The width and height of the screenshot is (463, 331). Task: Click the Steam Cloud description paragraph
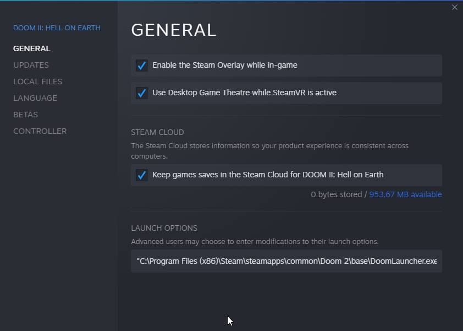(x=269, y=150)
